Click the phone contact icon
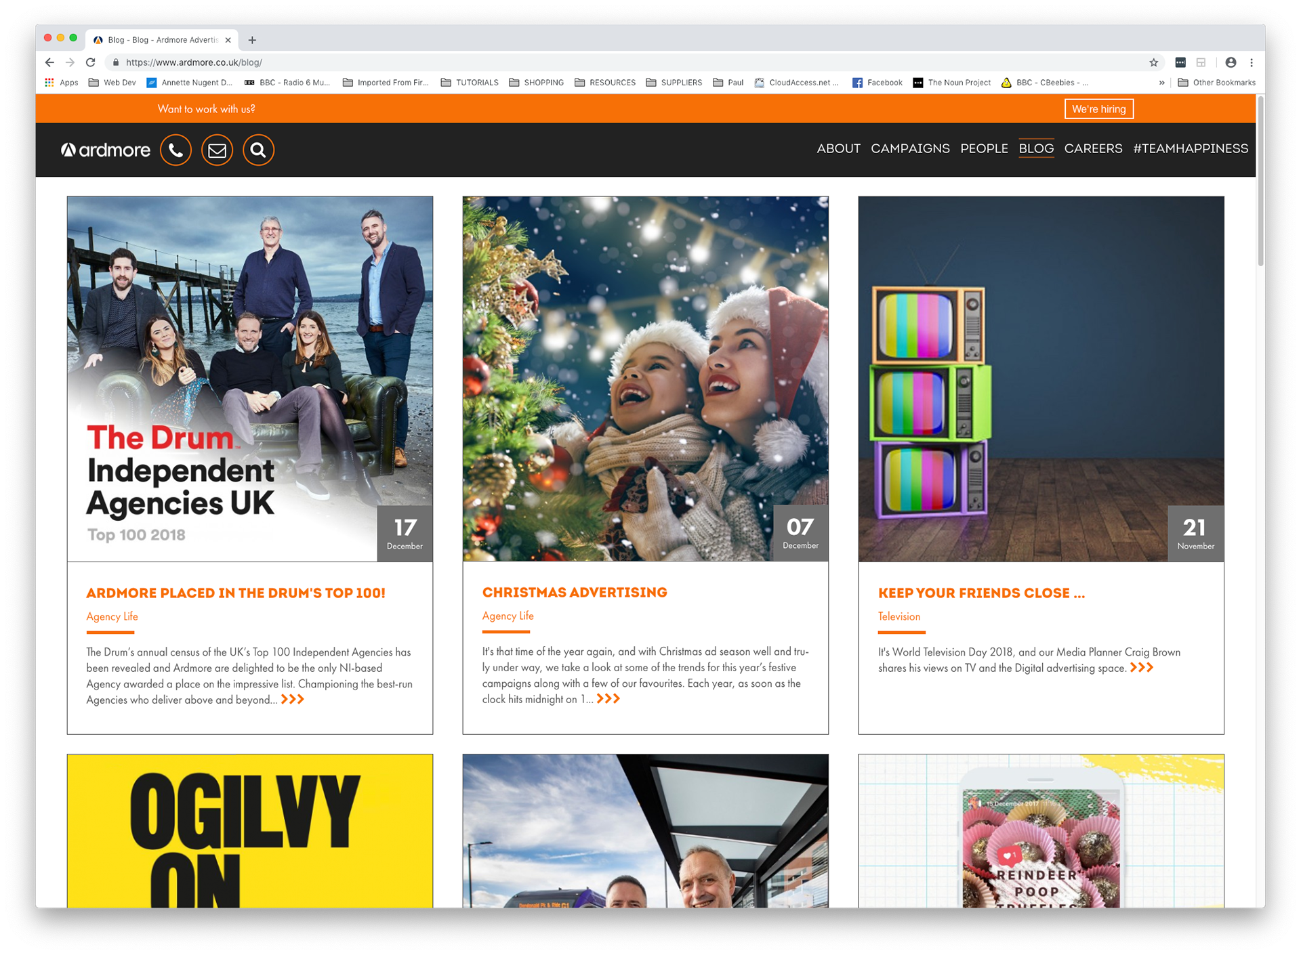Screen dimensions: 1301x955 click(175, 150)
